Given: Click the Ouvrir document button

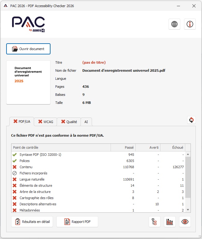Looking at the screenshot, I should [x=28, y=49].
